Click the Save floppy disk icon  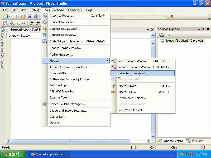30,16
